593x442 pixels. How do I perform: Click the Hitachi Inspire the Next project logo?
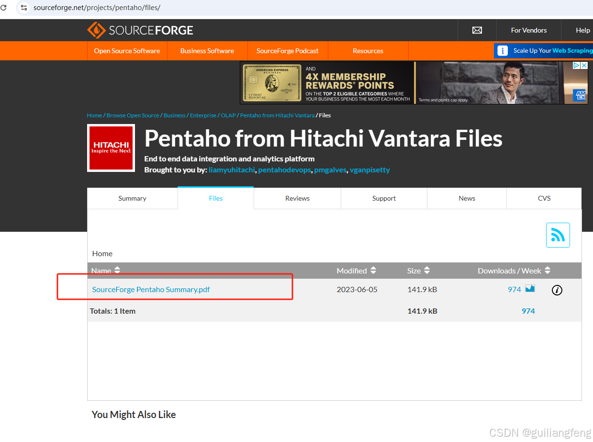[x=111, y=148]
